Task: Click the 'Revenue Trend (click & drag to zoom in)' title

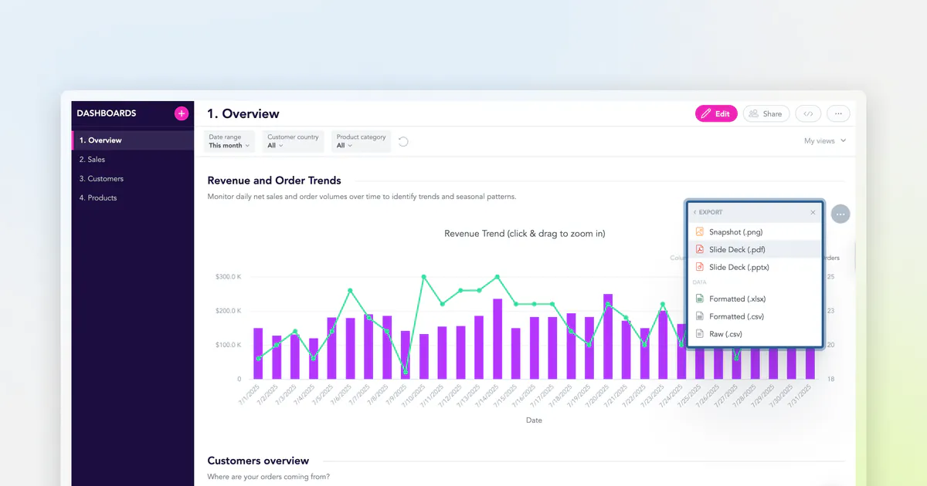Action: coord(525,233)
